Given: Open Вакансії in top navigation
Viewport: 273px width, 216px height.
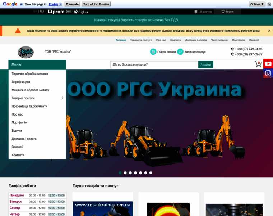Looking at the screenshot, I should coord(254,40).
